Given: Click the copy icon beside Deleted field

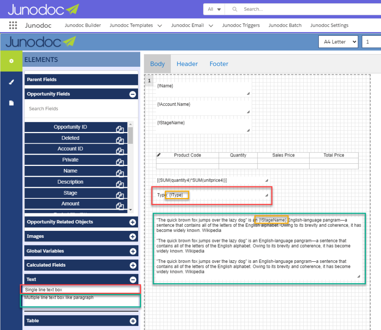Looking at the screenshot, I should click(x=120, y=140).
